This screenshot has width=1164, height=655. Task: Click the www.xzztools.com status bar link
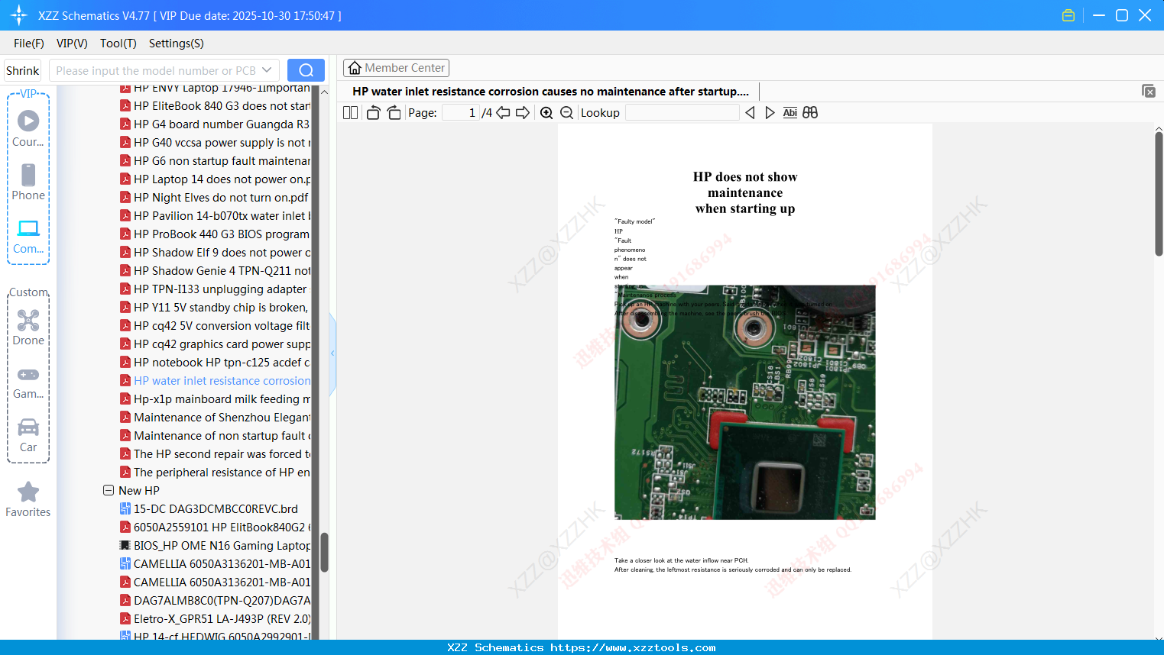click(633, 647)
